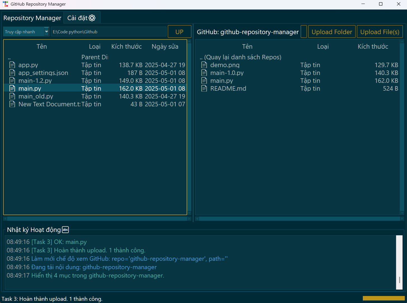The width and height of the screenshot is (407, 303).
Task: Click the GitHub pane Loại column header
Action: click(x=323, y=46)
